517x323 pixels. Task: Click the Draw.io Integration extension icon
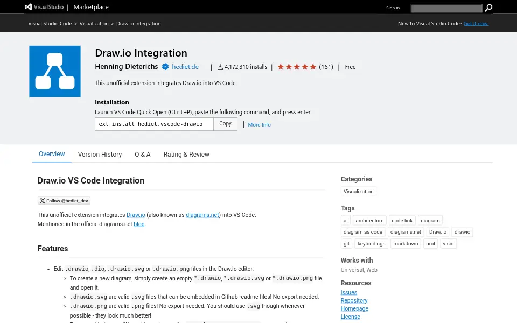(55, 72)
